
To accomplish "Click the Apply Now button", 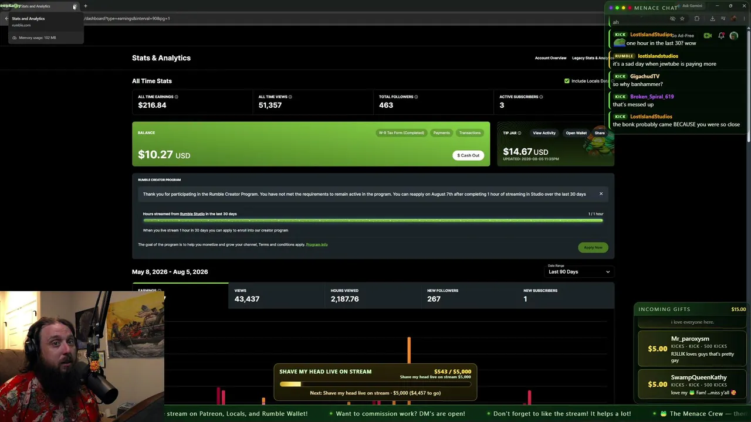I will point(593,247).
